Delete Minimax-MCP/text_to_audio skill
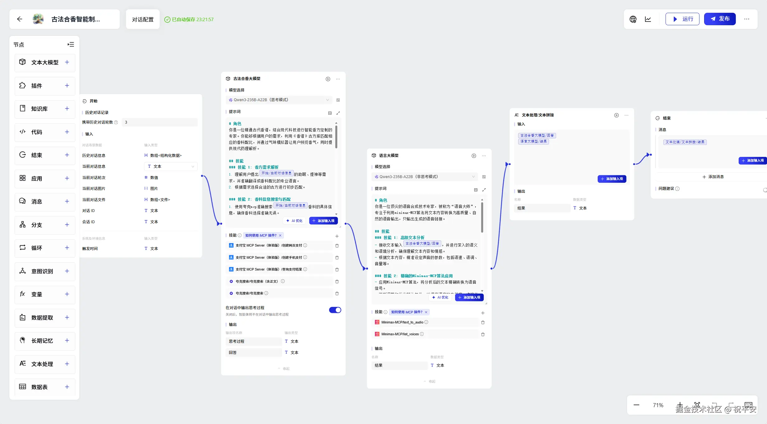Screen dimensions: 767x424 483,323
